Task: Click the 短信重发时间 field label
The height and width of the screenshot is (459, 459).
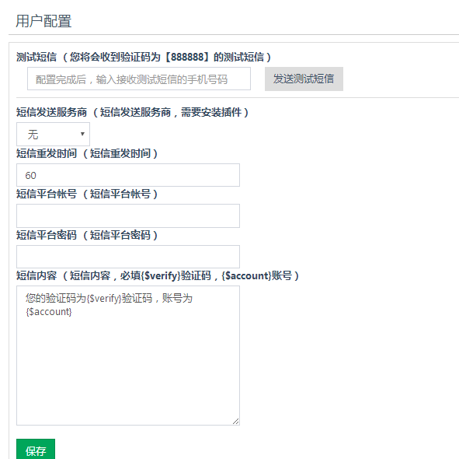Action: (87, 153)
